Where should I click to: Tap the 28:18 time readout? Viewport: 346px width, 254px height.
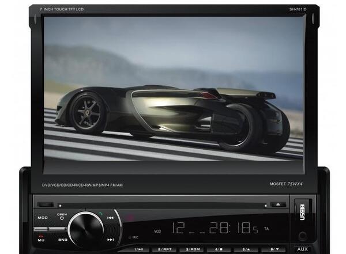click(230, 228)
